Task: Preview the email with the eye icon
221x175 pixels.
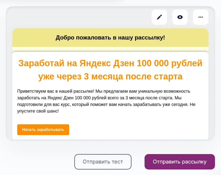Action: click(180, 17)
